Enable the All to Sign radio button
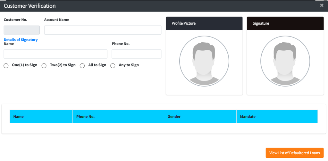The width and height of the screenshot is (328, 161). coord(82,65)
